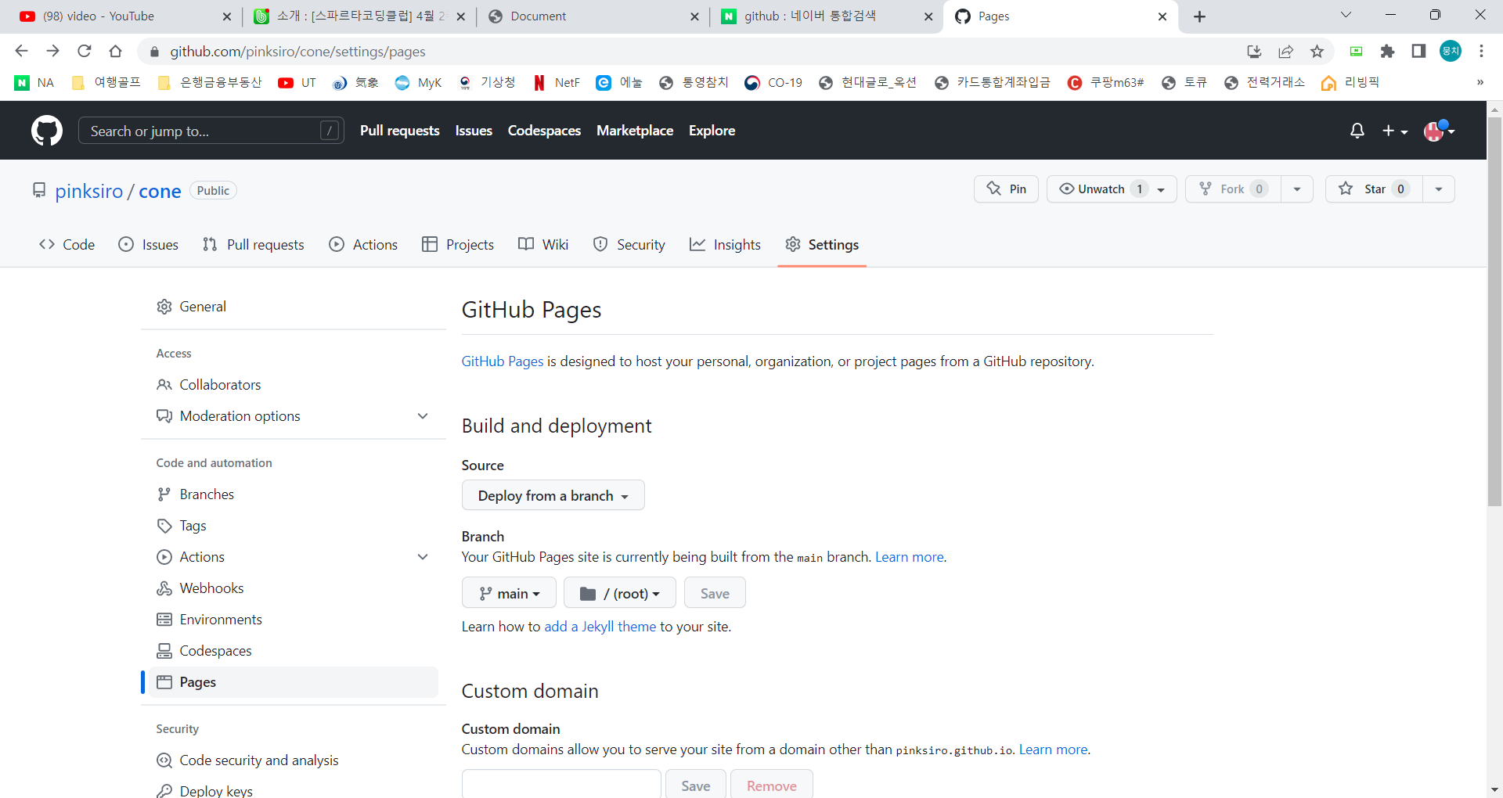1503x798 pixels.
Task: Open the add a Jekyll theme link
Action: (x=600, y=627)
